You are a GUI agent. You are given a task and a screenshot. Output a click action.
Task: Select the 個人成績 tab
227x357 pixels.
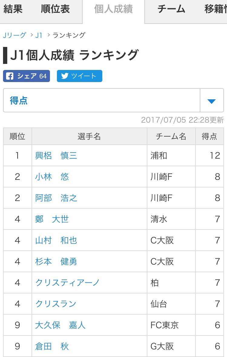[113, 9]
